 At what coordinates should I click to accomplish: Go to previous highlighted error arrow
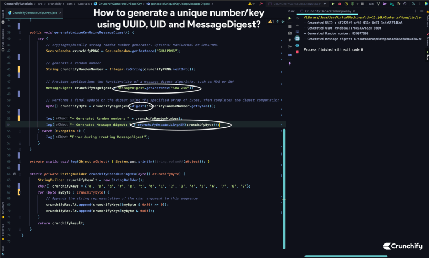point(278,21)
